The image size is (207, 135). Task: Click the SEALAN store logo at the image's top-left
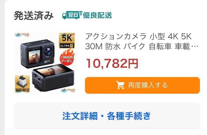tap(22, 35)
